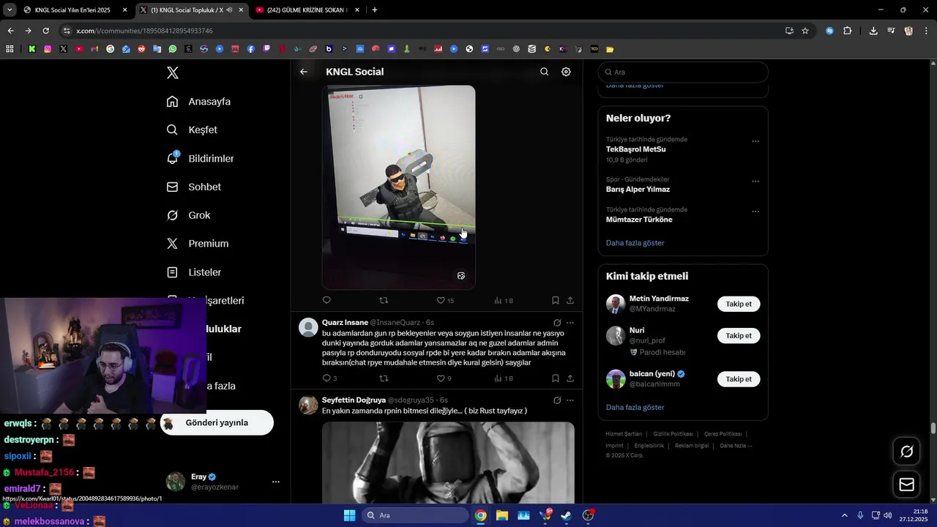Screen dimensions: 937x527
Task: Like Quarz Insane's post with 9 likes
Action: pos(444,378)
